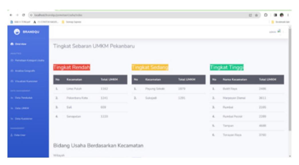Open the admin user dropdown

(276, 32)
